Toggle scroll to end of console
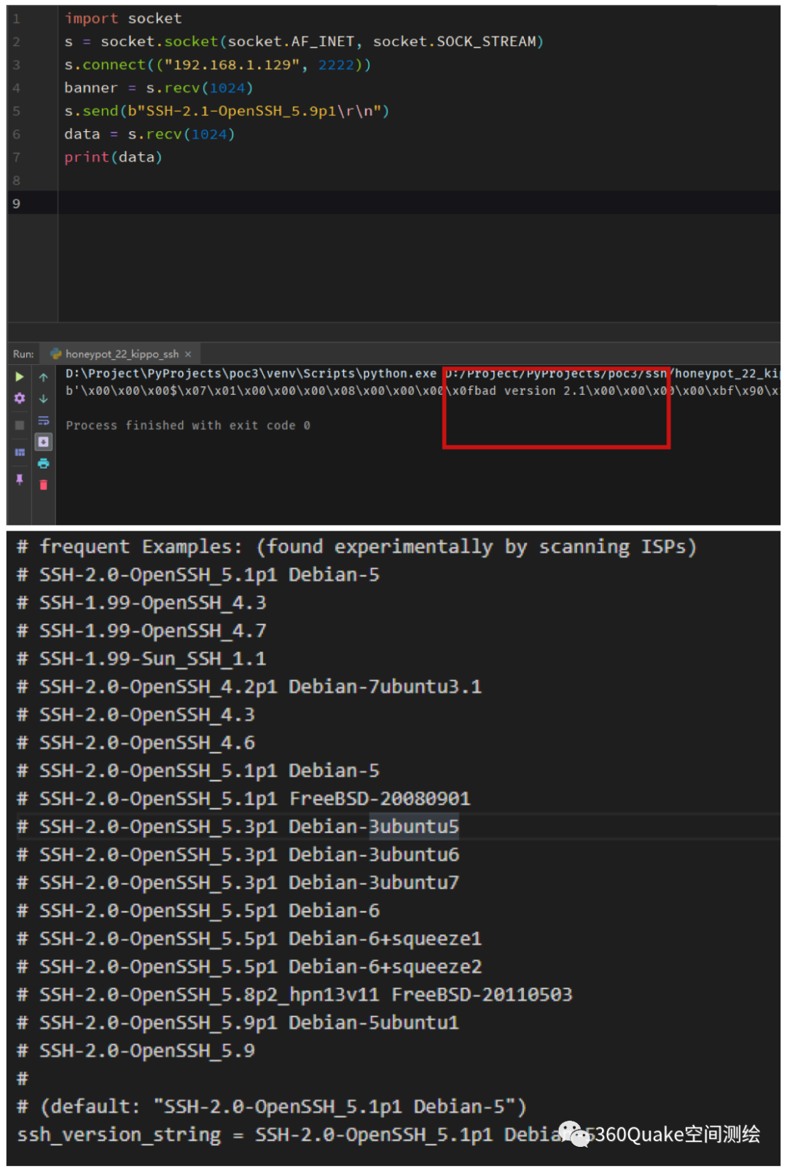Image resolution: width=787 pixels, height=1171 pixels. 44,442
